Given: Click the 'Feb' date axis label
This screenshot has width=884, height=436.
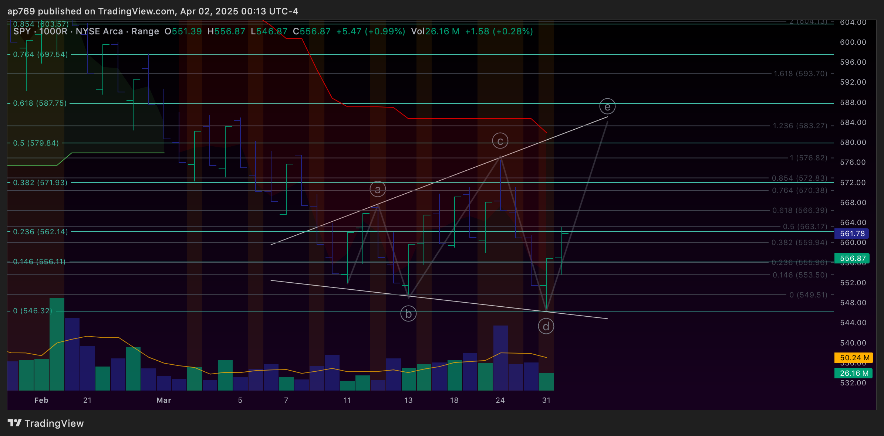Looking at the screenshot, I should point(41,400).
